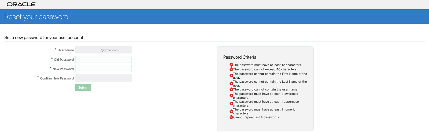Click the red X beside 12 characters rule
This screenshot has height=133, width=429.
point(231,65)
